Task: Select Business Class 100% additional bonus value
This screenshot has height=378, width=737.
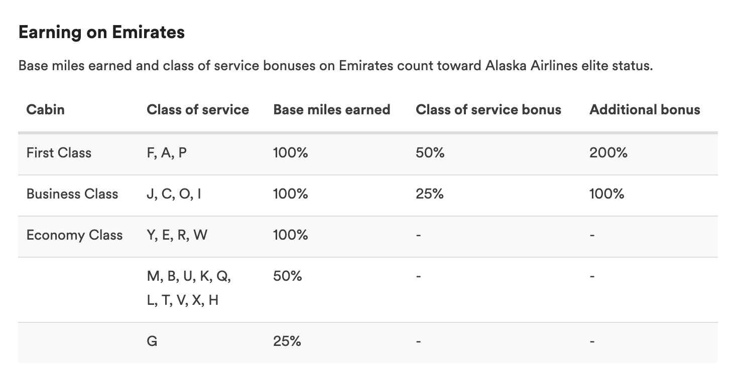Action: [606, 194]
